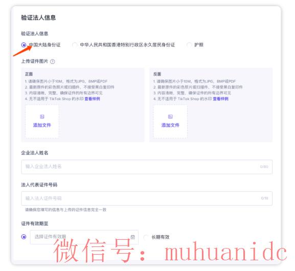Open the 选择证件有效期 date field
The height and width of the screenshot is (271, 295).
pyautogui.click(x=84, y=237)
